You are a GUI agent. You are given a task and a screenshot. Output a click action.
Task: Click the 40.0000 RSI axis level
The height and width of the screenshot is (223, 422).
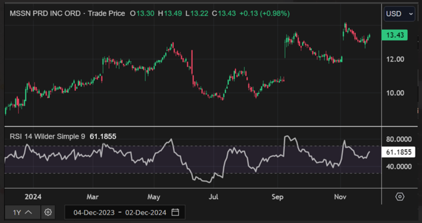tap(398, 167)
